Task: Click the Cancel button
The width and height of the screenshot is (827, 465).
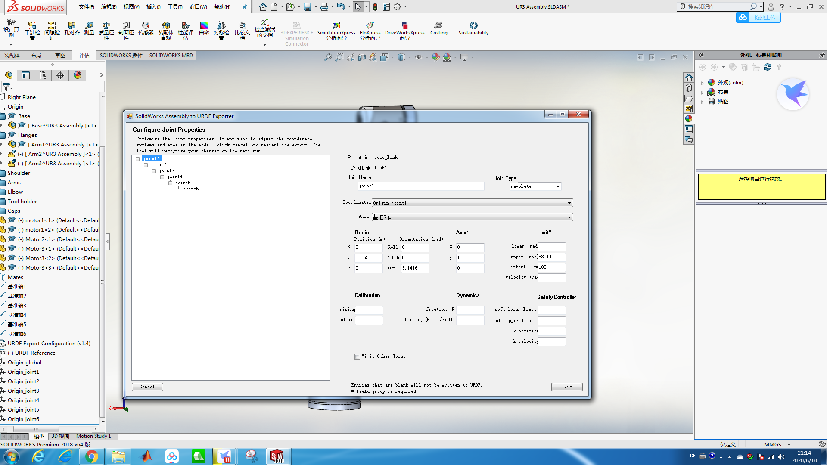Action: [x=147, y=387]
